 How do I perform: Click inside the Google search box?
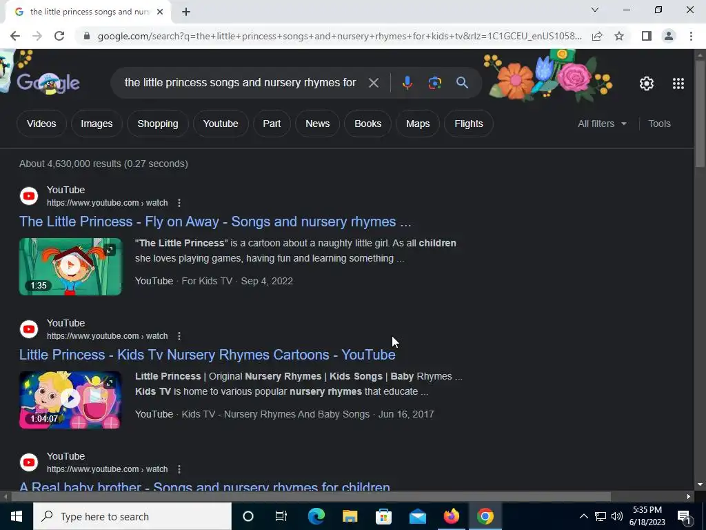[240, 83]
